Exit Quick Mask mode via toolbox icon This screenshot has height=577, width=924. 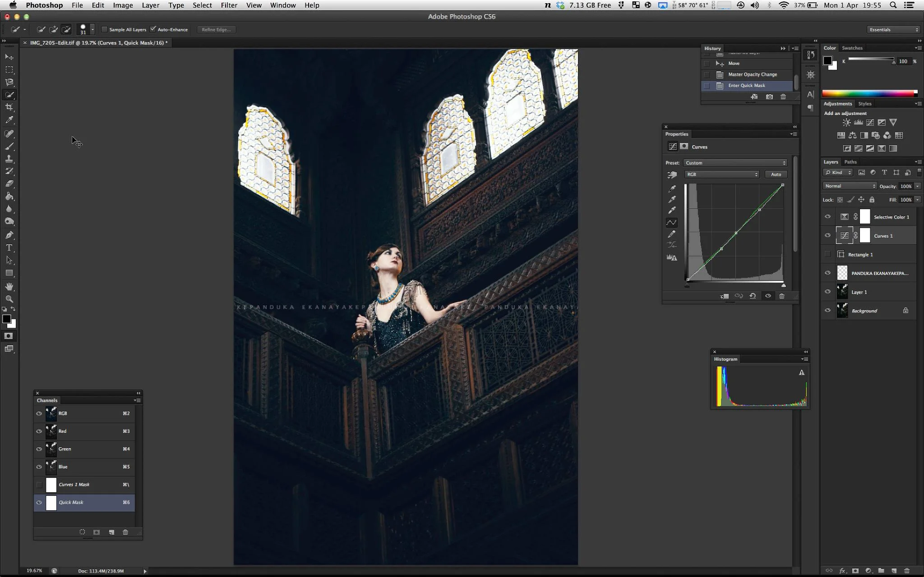click(x=9, y=336)
